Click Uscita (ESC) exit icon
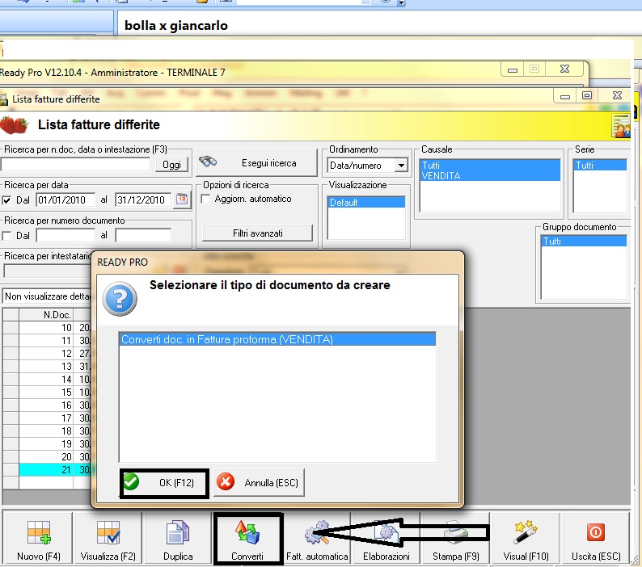 click(x=595, y=532)
